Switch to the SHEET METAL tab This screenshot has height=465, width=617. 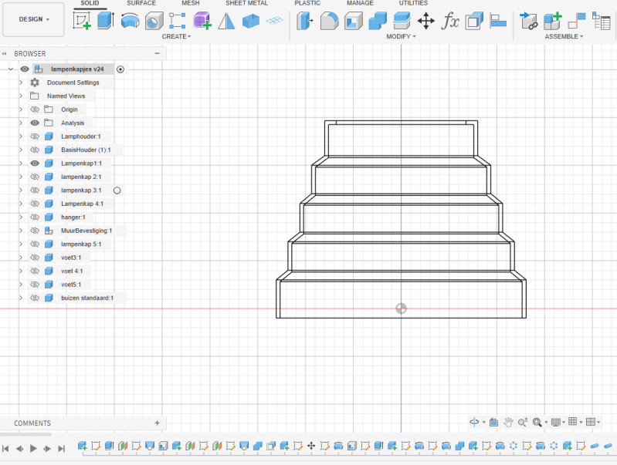coord(246,3)
